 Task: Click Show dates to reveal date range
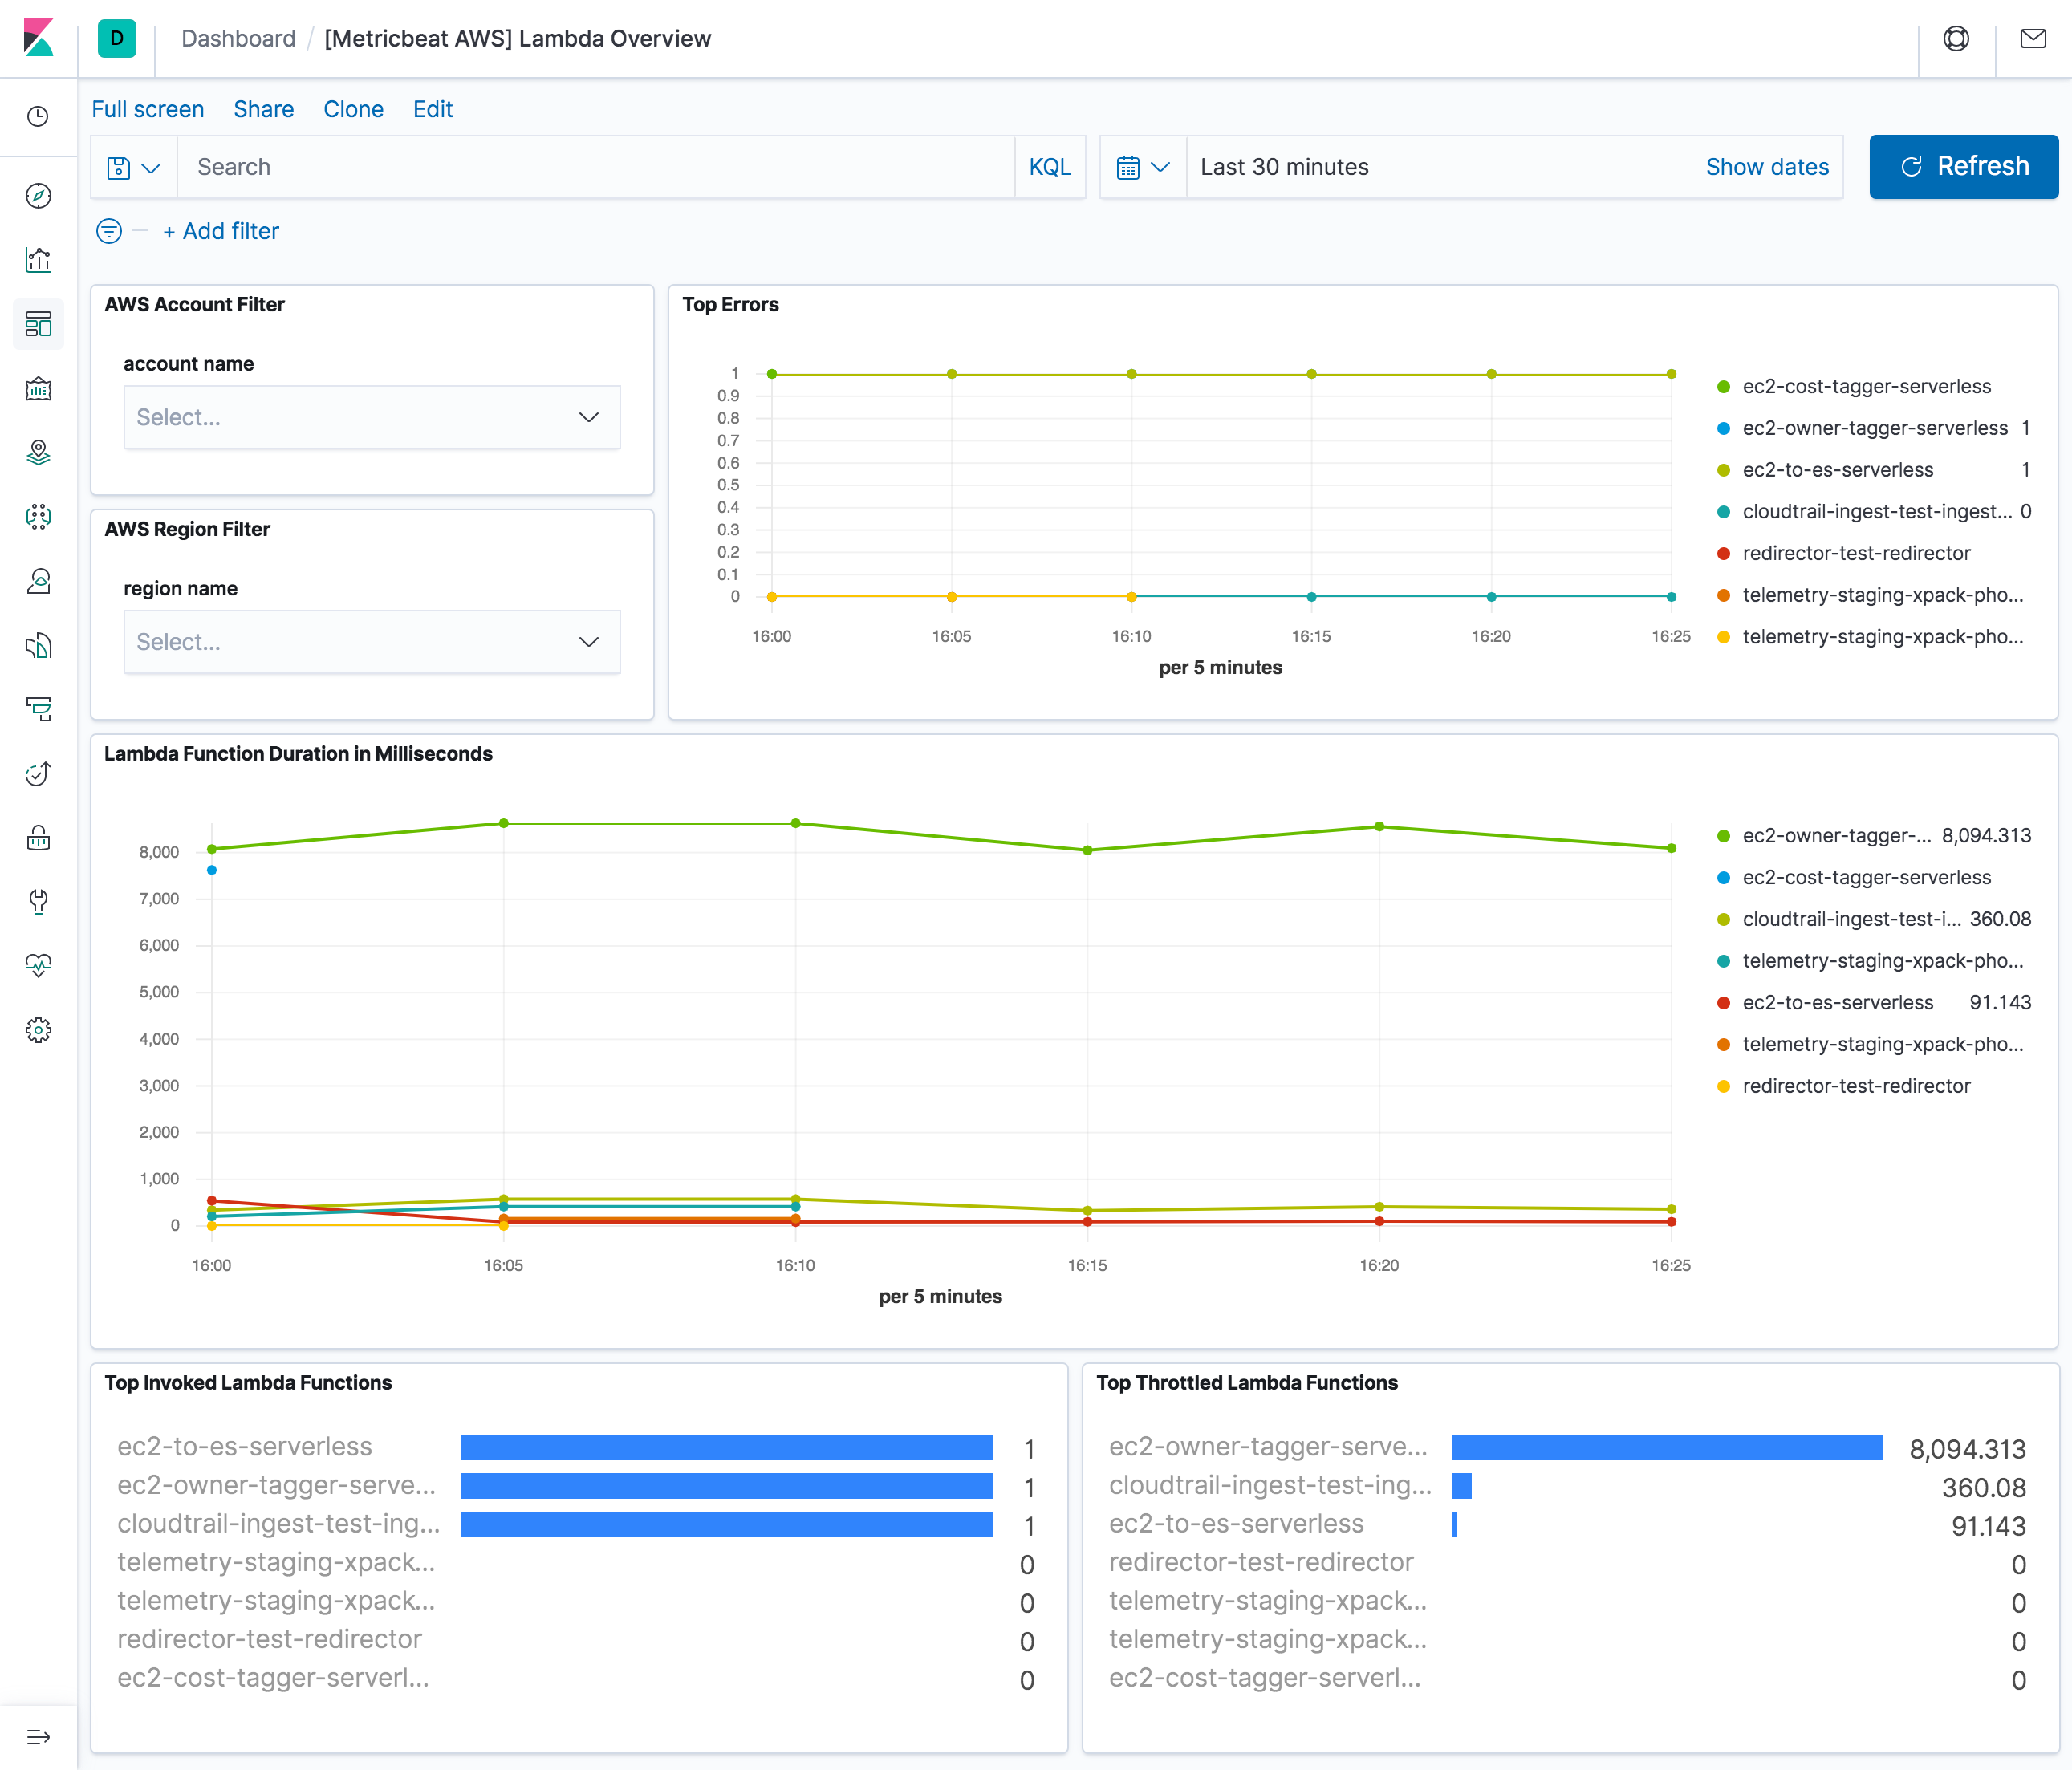tap(1765, 165)
